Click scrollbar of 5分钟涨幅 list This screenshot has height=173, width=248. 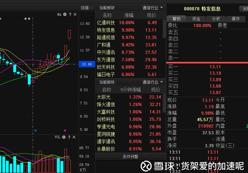pos(164,103)
